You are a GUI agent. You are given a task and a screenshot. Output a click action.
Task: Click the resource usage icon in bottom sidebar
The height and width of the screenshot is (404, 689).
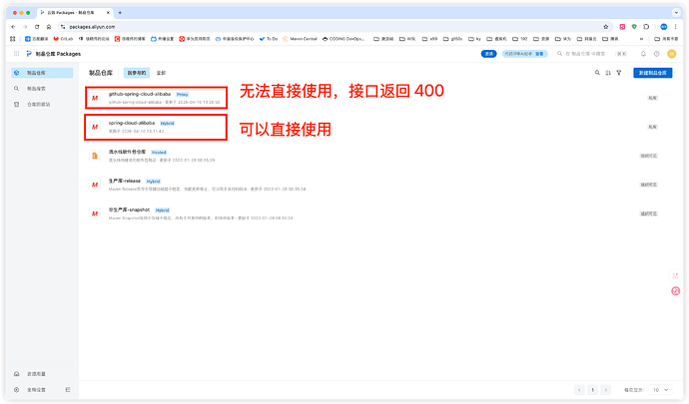pyautogui.click(x=17, y=374)
